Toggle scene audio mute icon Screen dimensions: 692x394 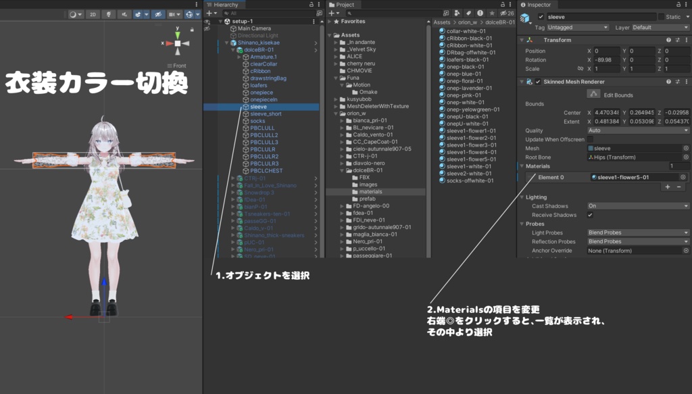pos(124,14)
